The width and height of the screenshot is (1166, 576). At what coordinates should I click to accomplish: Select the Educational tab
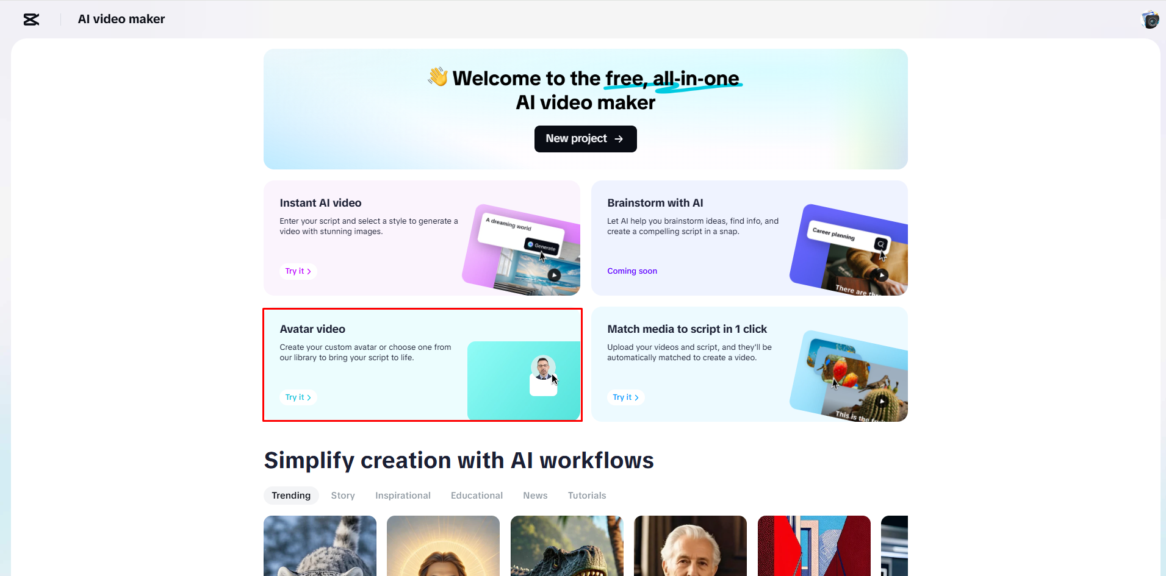tap(477, 496)
